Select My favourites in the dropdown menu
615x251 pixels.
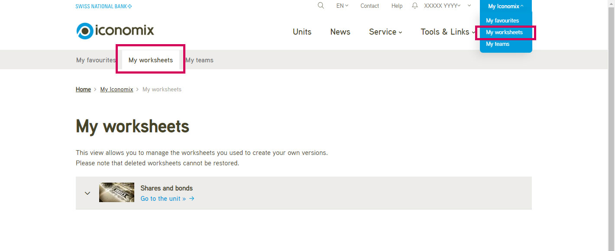(x=502, y=21)
